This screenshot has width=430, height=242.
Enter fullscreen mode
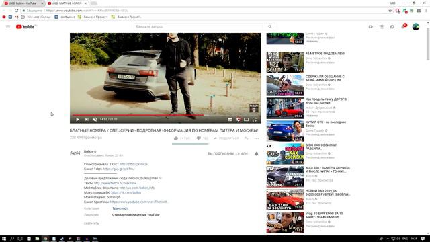[x=255, y=120]
